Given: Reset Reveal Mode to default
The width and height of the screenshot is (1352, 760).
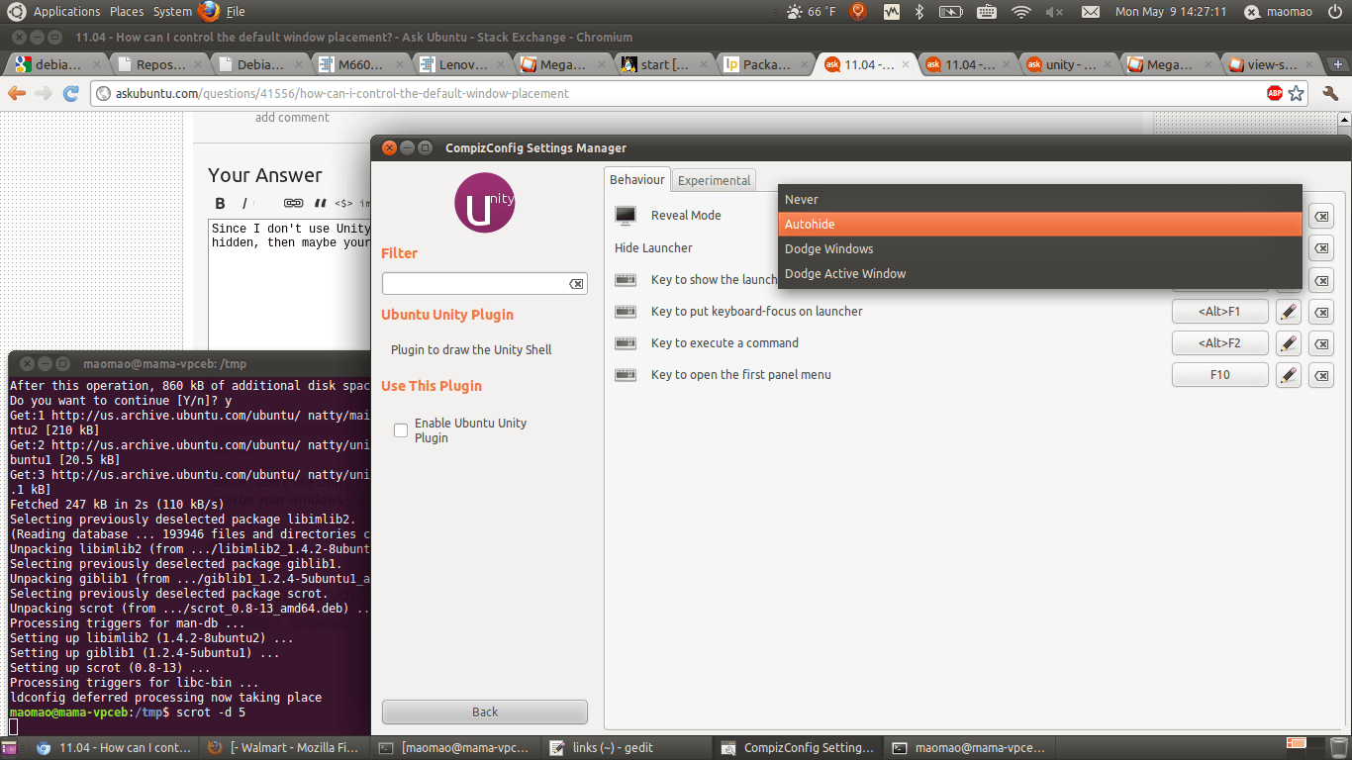Looking at the screenshot, I should tap(1321, 217).
